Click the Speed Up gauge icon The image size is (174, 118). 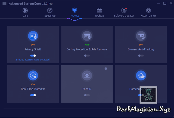(x=50, y=11)
